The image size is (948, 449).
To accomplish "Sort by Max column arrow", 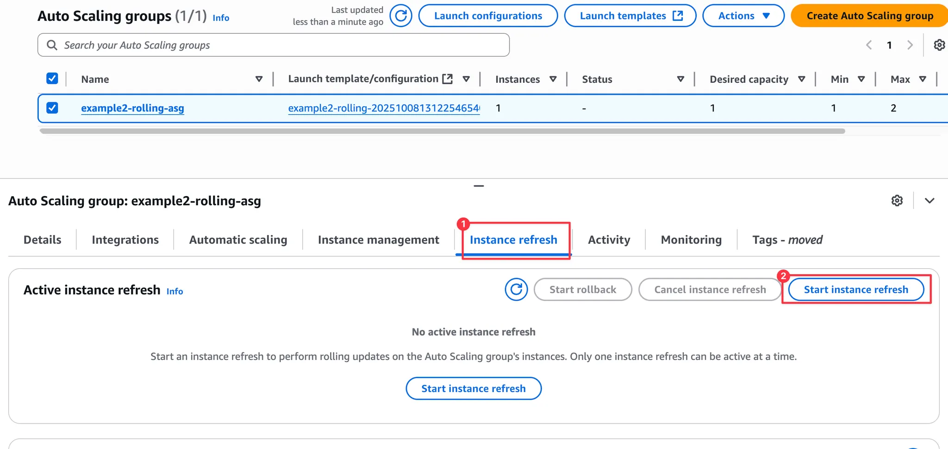I will 923,79.
